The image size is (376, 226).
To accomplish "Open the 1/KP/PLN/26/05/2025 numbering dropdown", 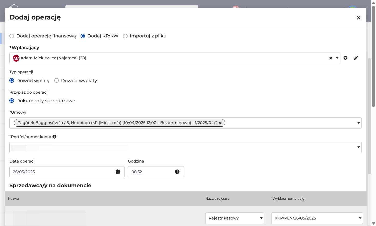I will click(317, 218).
